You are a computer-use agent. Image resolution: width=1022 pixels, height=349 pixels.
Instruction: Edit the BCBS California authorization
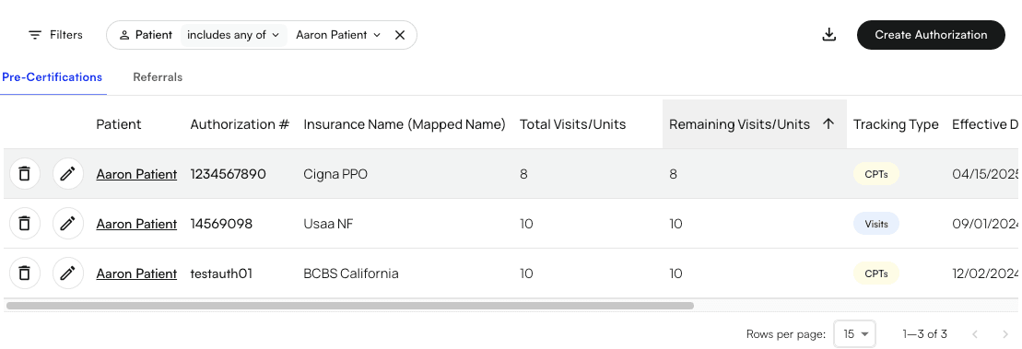[x=68, y=273]
